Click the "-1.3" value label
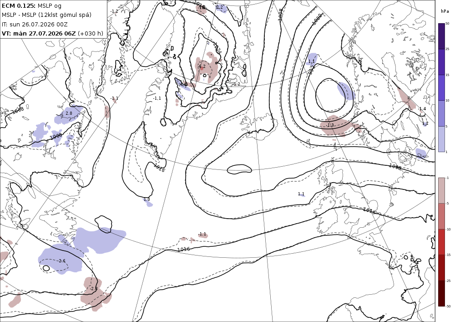Screen dimensions: 455x322 coord(329,125)
